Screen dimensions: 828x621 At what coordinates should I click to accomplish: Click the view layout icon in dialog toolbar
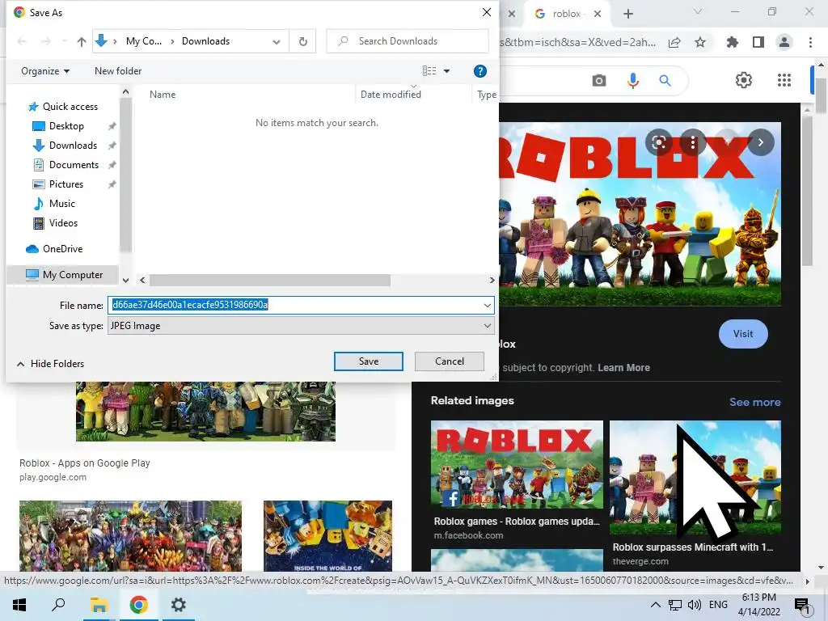click(x=429, y=71)
